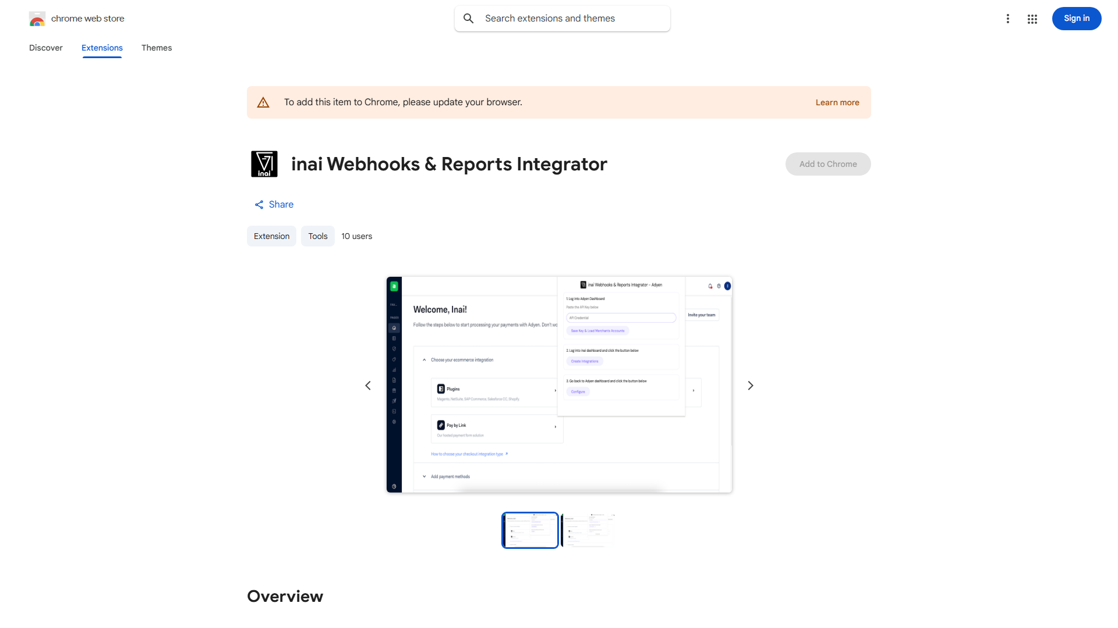Click the Extension category chip
1118x628 pixels.
pos(271,236)
